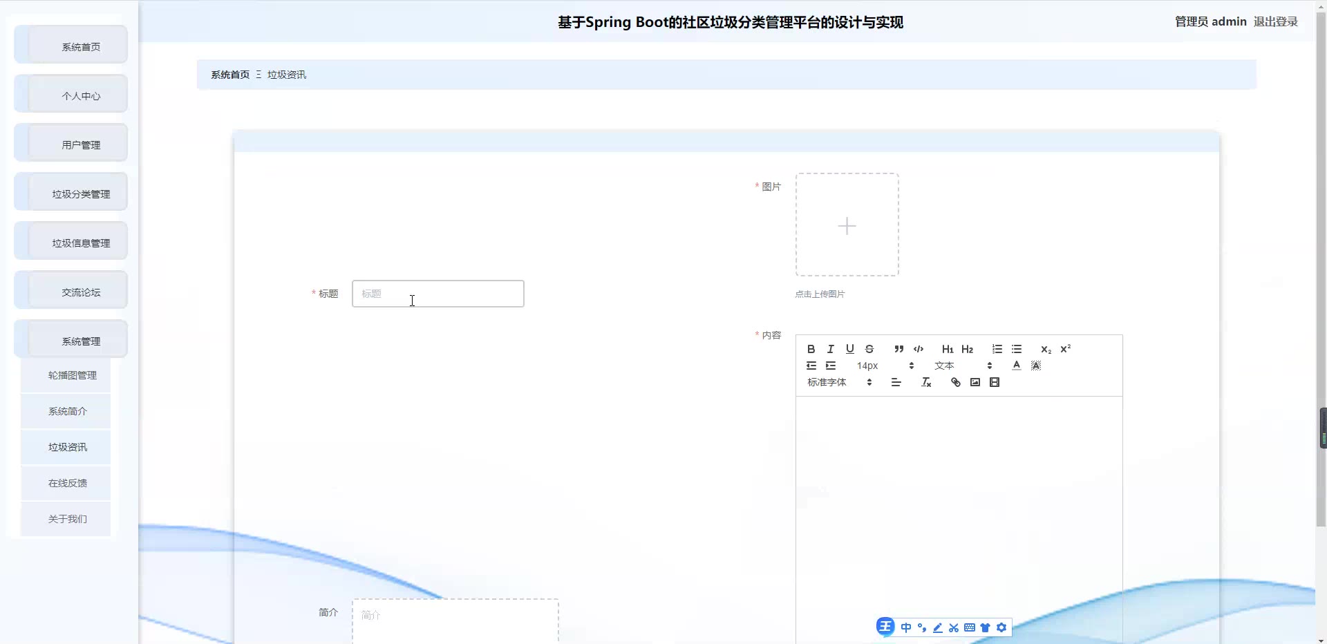Open the text alignment picker
1327x644 pixels.
(896, 382)
